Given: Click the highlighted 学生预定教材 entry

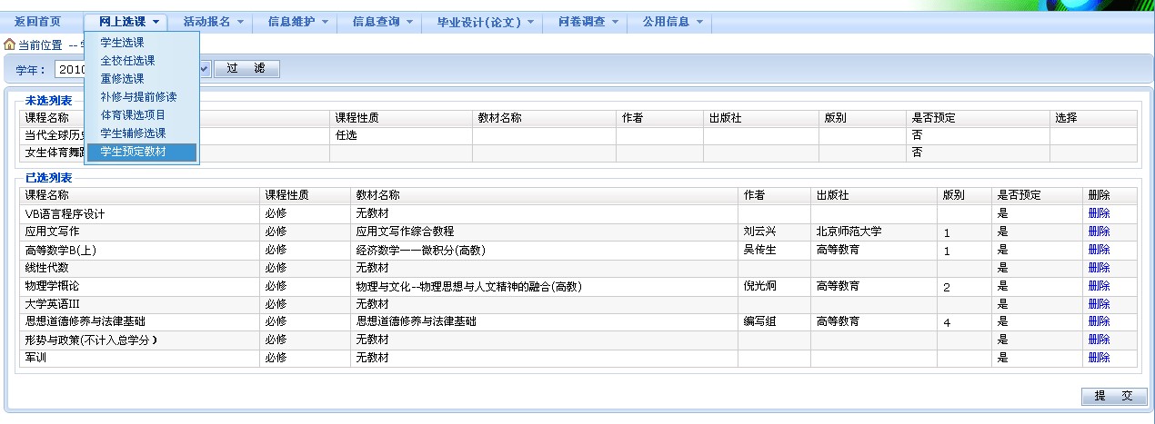Looking at the screenshot, I should (x=133, y=153).
